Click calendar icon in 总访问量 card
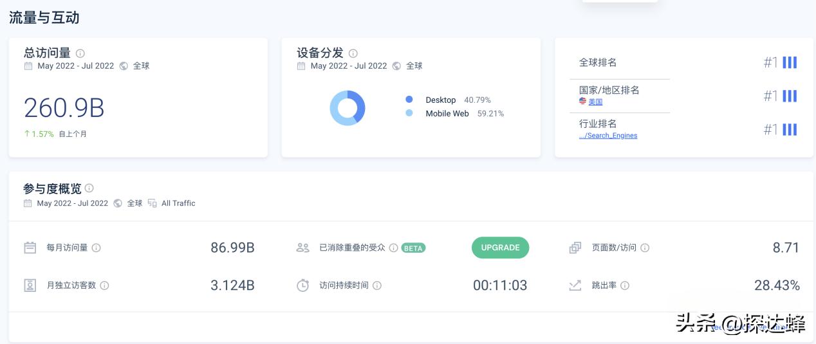The width and height of the screenshot is (816, 344). [x=28, y=66]
